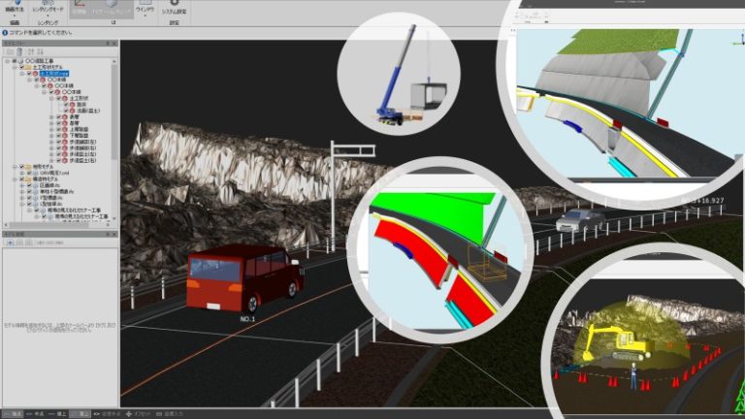Image resolution: width=745 pixels, height=419 pixels.
Task: Toggle checkbox for 構造物モデル tree node
Action: click(x=21, y=179)
